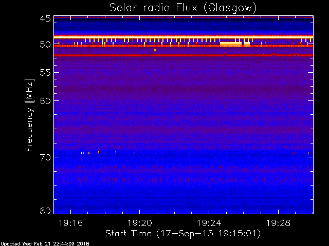The height and width of the screenshot is (246, 329).
Task: Select the "19:20" time tick label
Action: [x=140, y=223]
